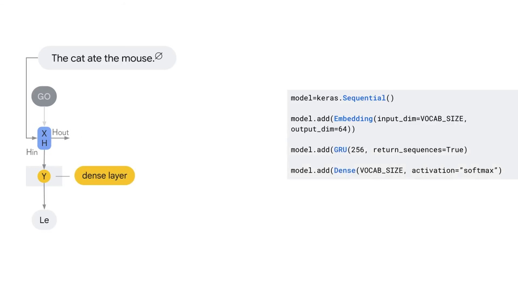Screen dimensions: 518x291
Task: Click the Hout label
Action: pyautogui.click(x=60, y=133)
